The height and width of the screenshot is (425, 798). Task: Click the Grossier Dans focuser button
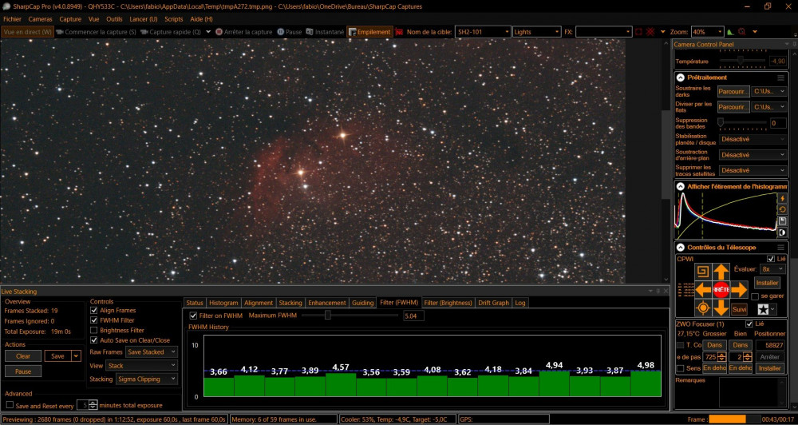coord(714,345)
